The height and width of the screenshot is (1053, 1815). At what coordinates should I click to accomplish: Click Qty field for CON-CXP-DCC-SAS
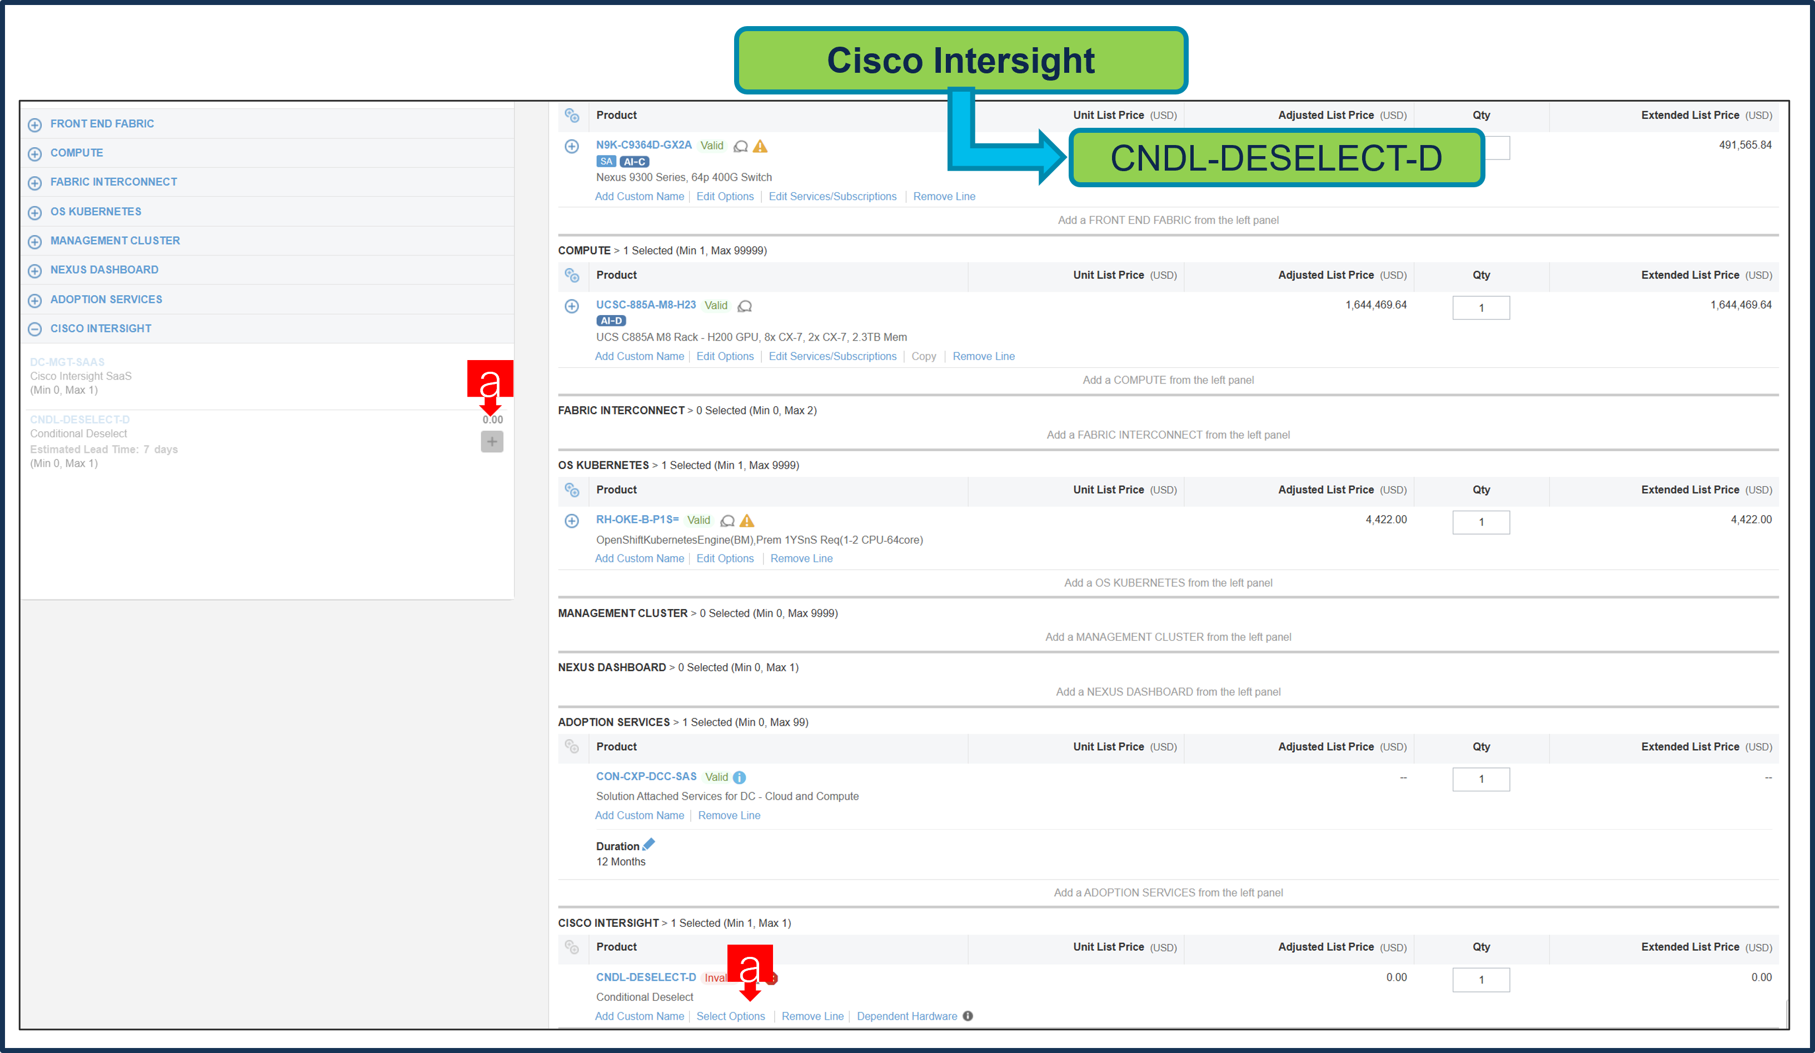click(1481, 780)
